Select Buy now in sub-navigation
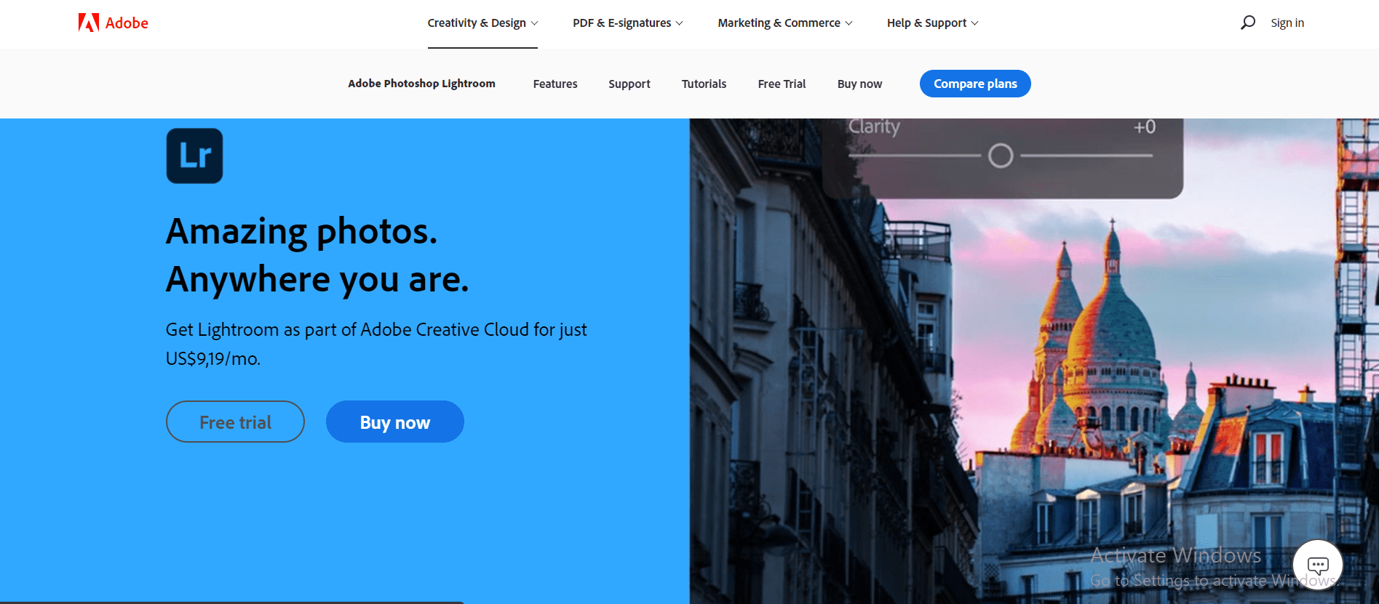 coord(859,84)
